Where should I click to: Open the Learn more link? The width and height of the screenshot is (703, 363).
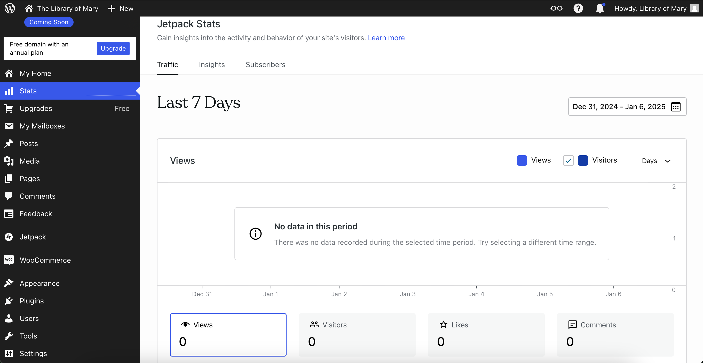tap(386, 38)
